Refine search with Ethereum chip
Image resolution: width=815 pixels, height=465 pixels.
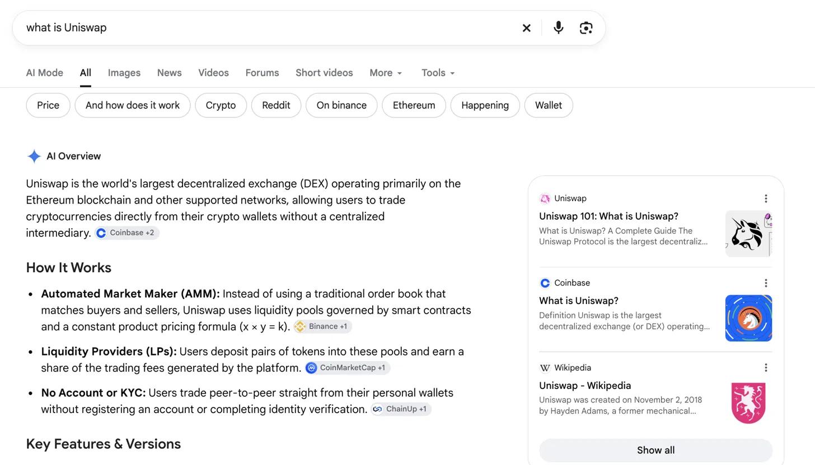[x=414, y=106]
